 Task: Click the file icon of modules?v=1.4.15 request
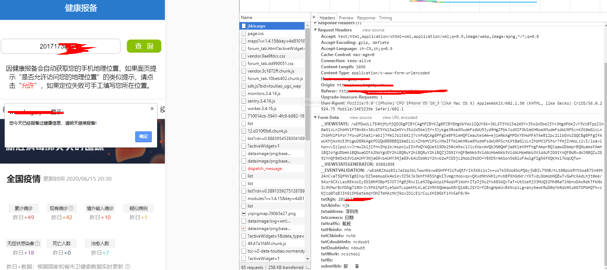point(244,199)
